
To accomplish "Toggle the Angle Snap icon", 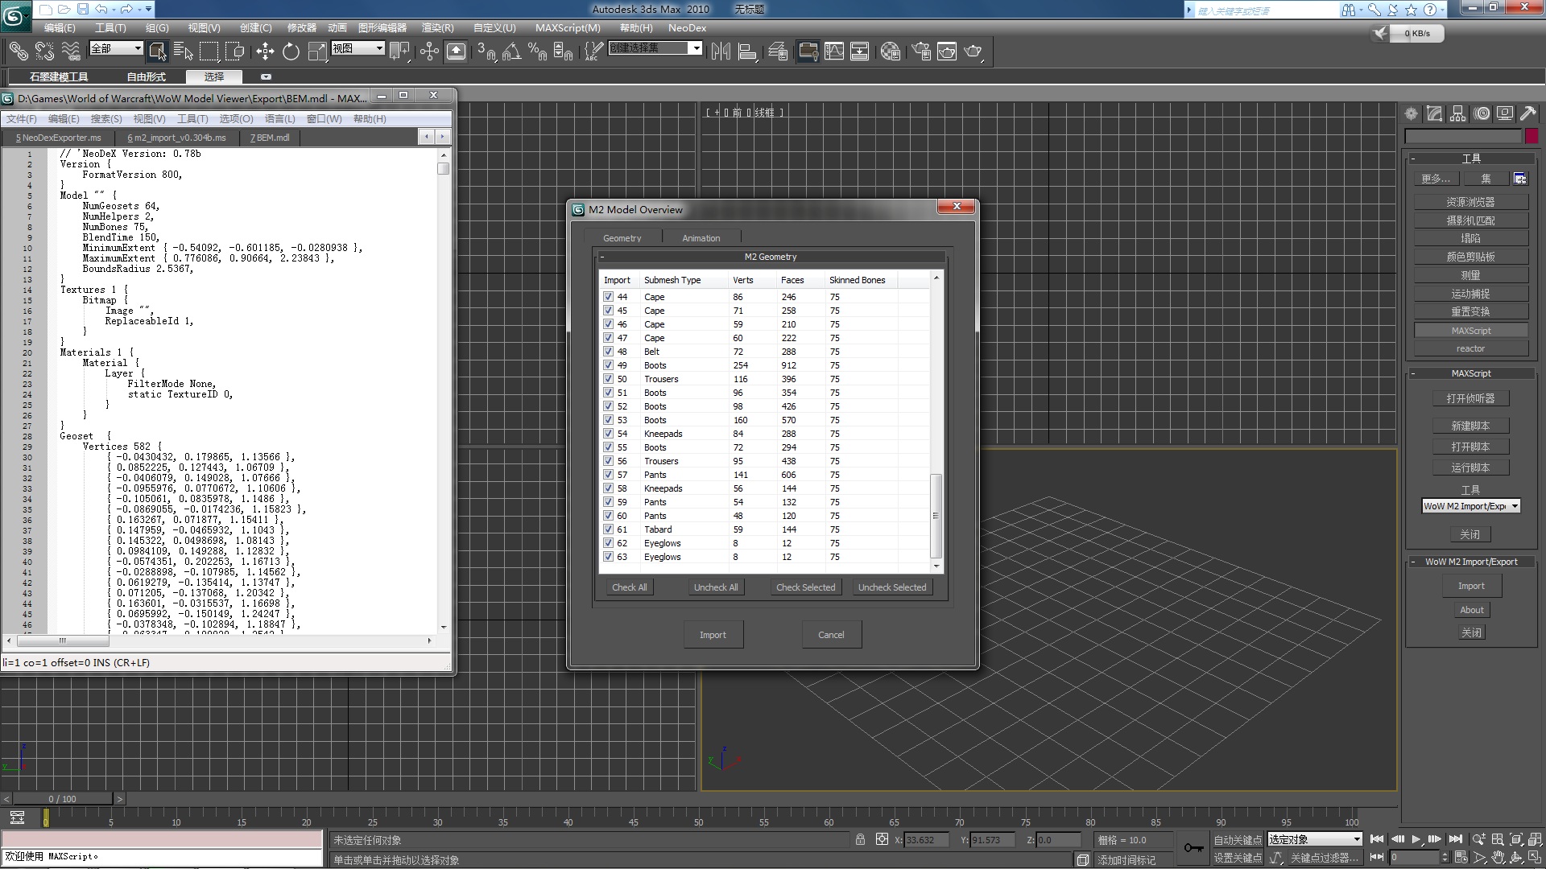I will 512,51.
